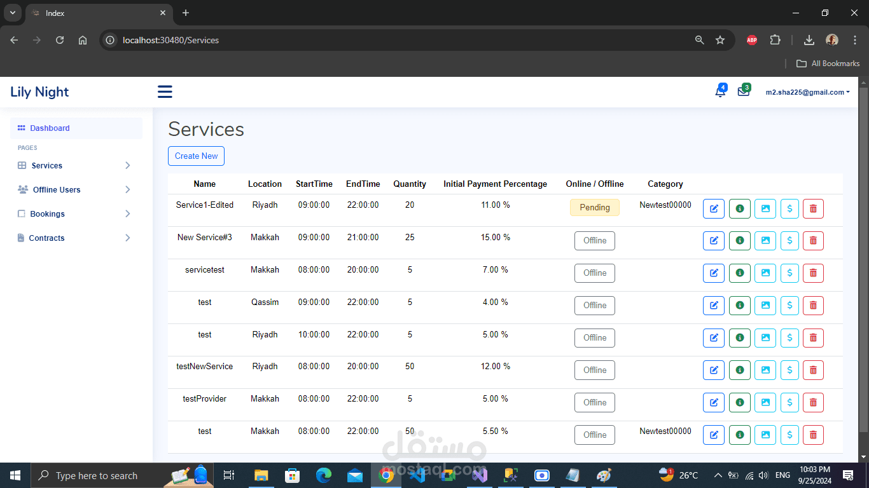Open m2.sha225@gmail.com account dropdown

[x=807, y=92]
